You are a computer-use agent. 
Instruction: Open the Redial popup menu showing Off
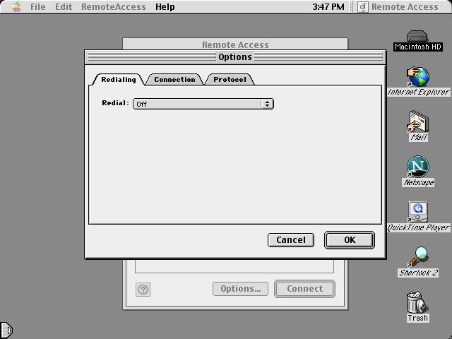(203, 104)
